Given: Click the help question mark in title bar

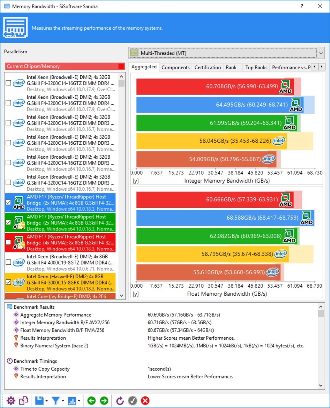Looking at the screenshot, I should pos(302,6).
